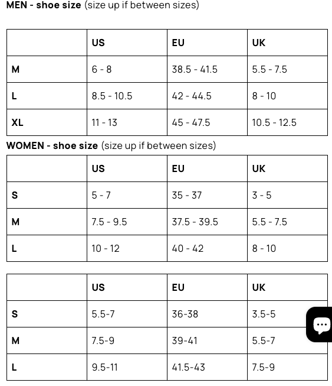Click the 9.5-11 US cell
The width and height of the screenshot is (332, 386).
click(127, 367)
